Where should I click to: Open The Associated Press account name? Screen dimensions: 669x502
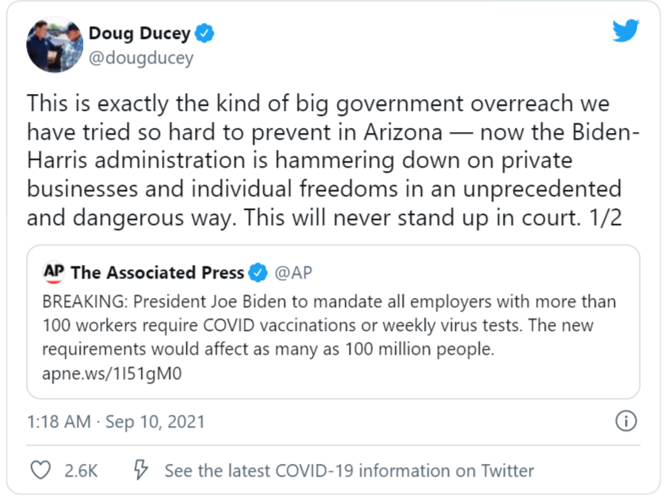pyautogui.click(x=157, y=273)
